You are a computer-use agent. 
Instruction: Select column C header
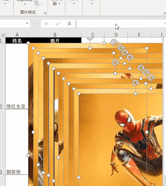click(93, 35)
